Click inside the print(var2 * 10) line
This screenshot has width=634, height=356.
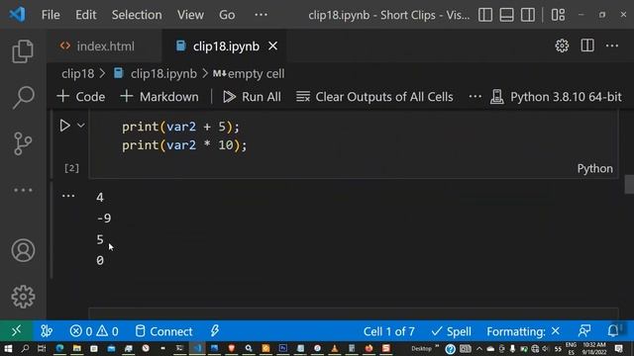[184, 145]
